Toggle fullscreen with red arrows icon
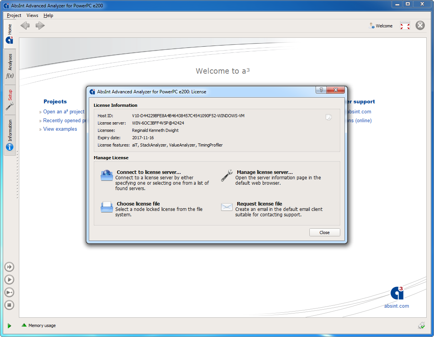The image size is (434, 337). (x=405, y=26)
